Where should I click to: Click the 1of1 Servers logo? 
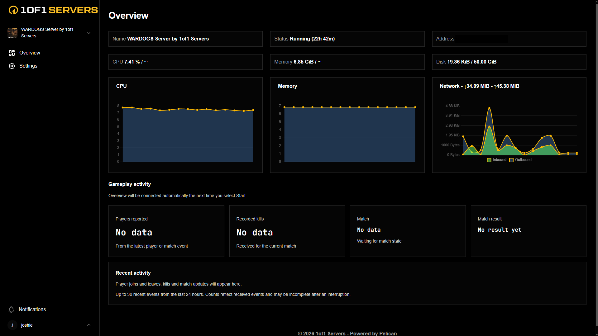tap(53, 10)
